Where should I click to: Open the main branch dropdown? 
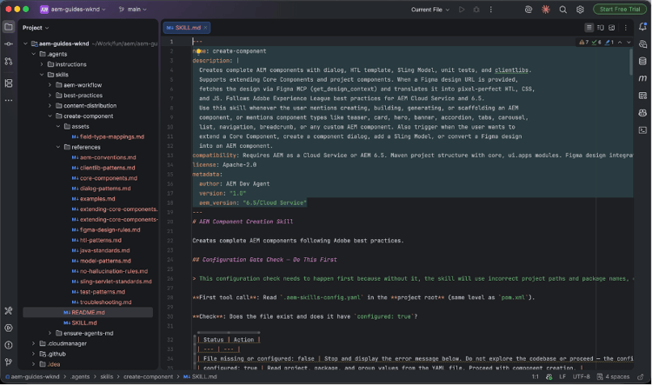click(x=133, y=10)
